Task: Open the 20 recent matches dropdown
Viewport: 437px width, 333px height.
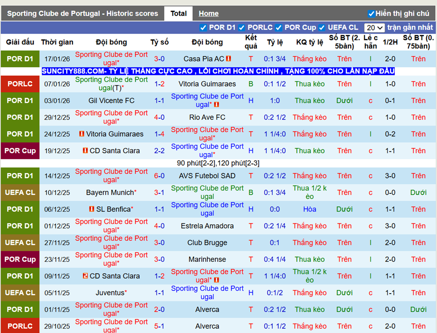Action: (374, 28)
